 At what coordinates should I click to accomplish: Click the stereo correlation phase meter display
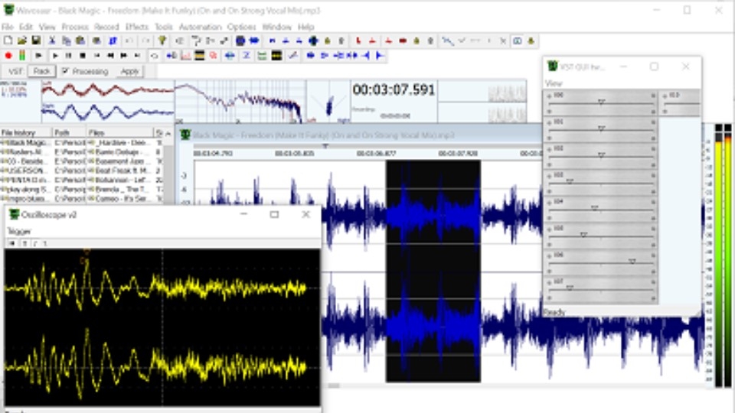click(x=329, y=102)
